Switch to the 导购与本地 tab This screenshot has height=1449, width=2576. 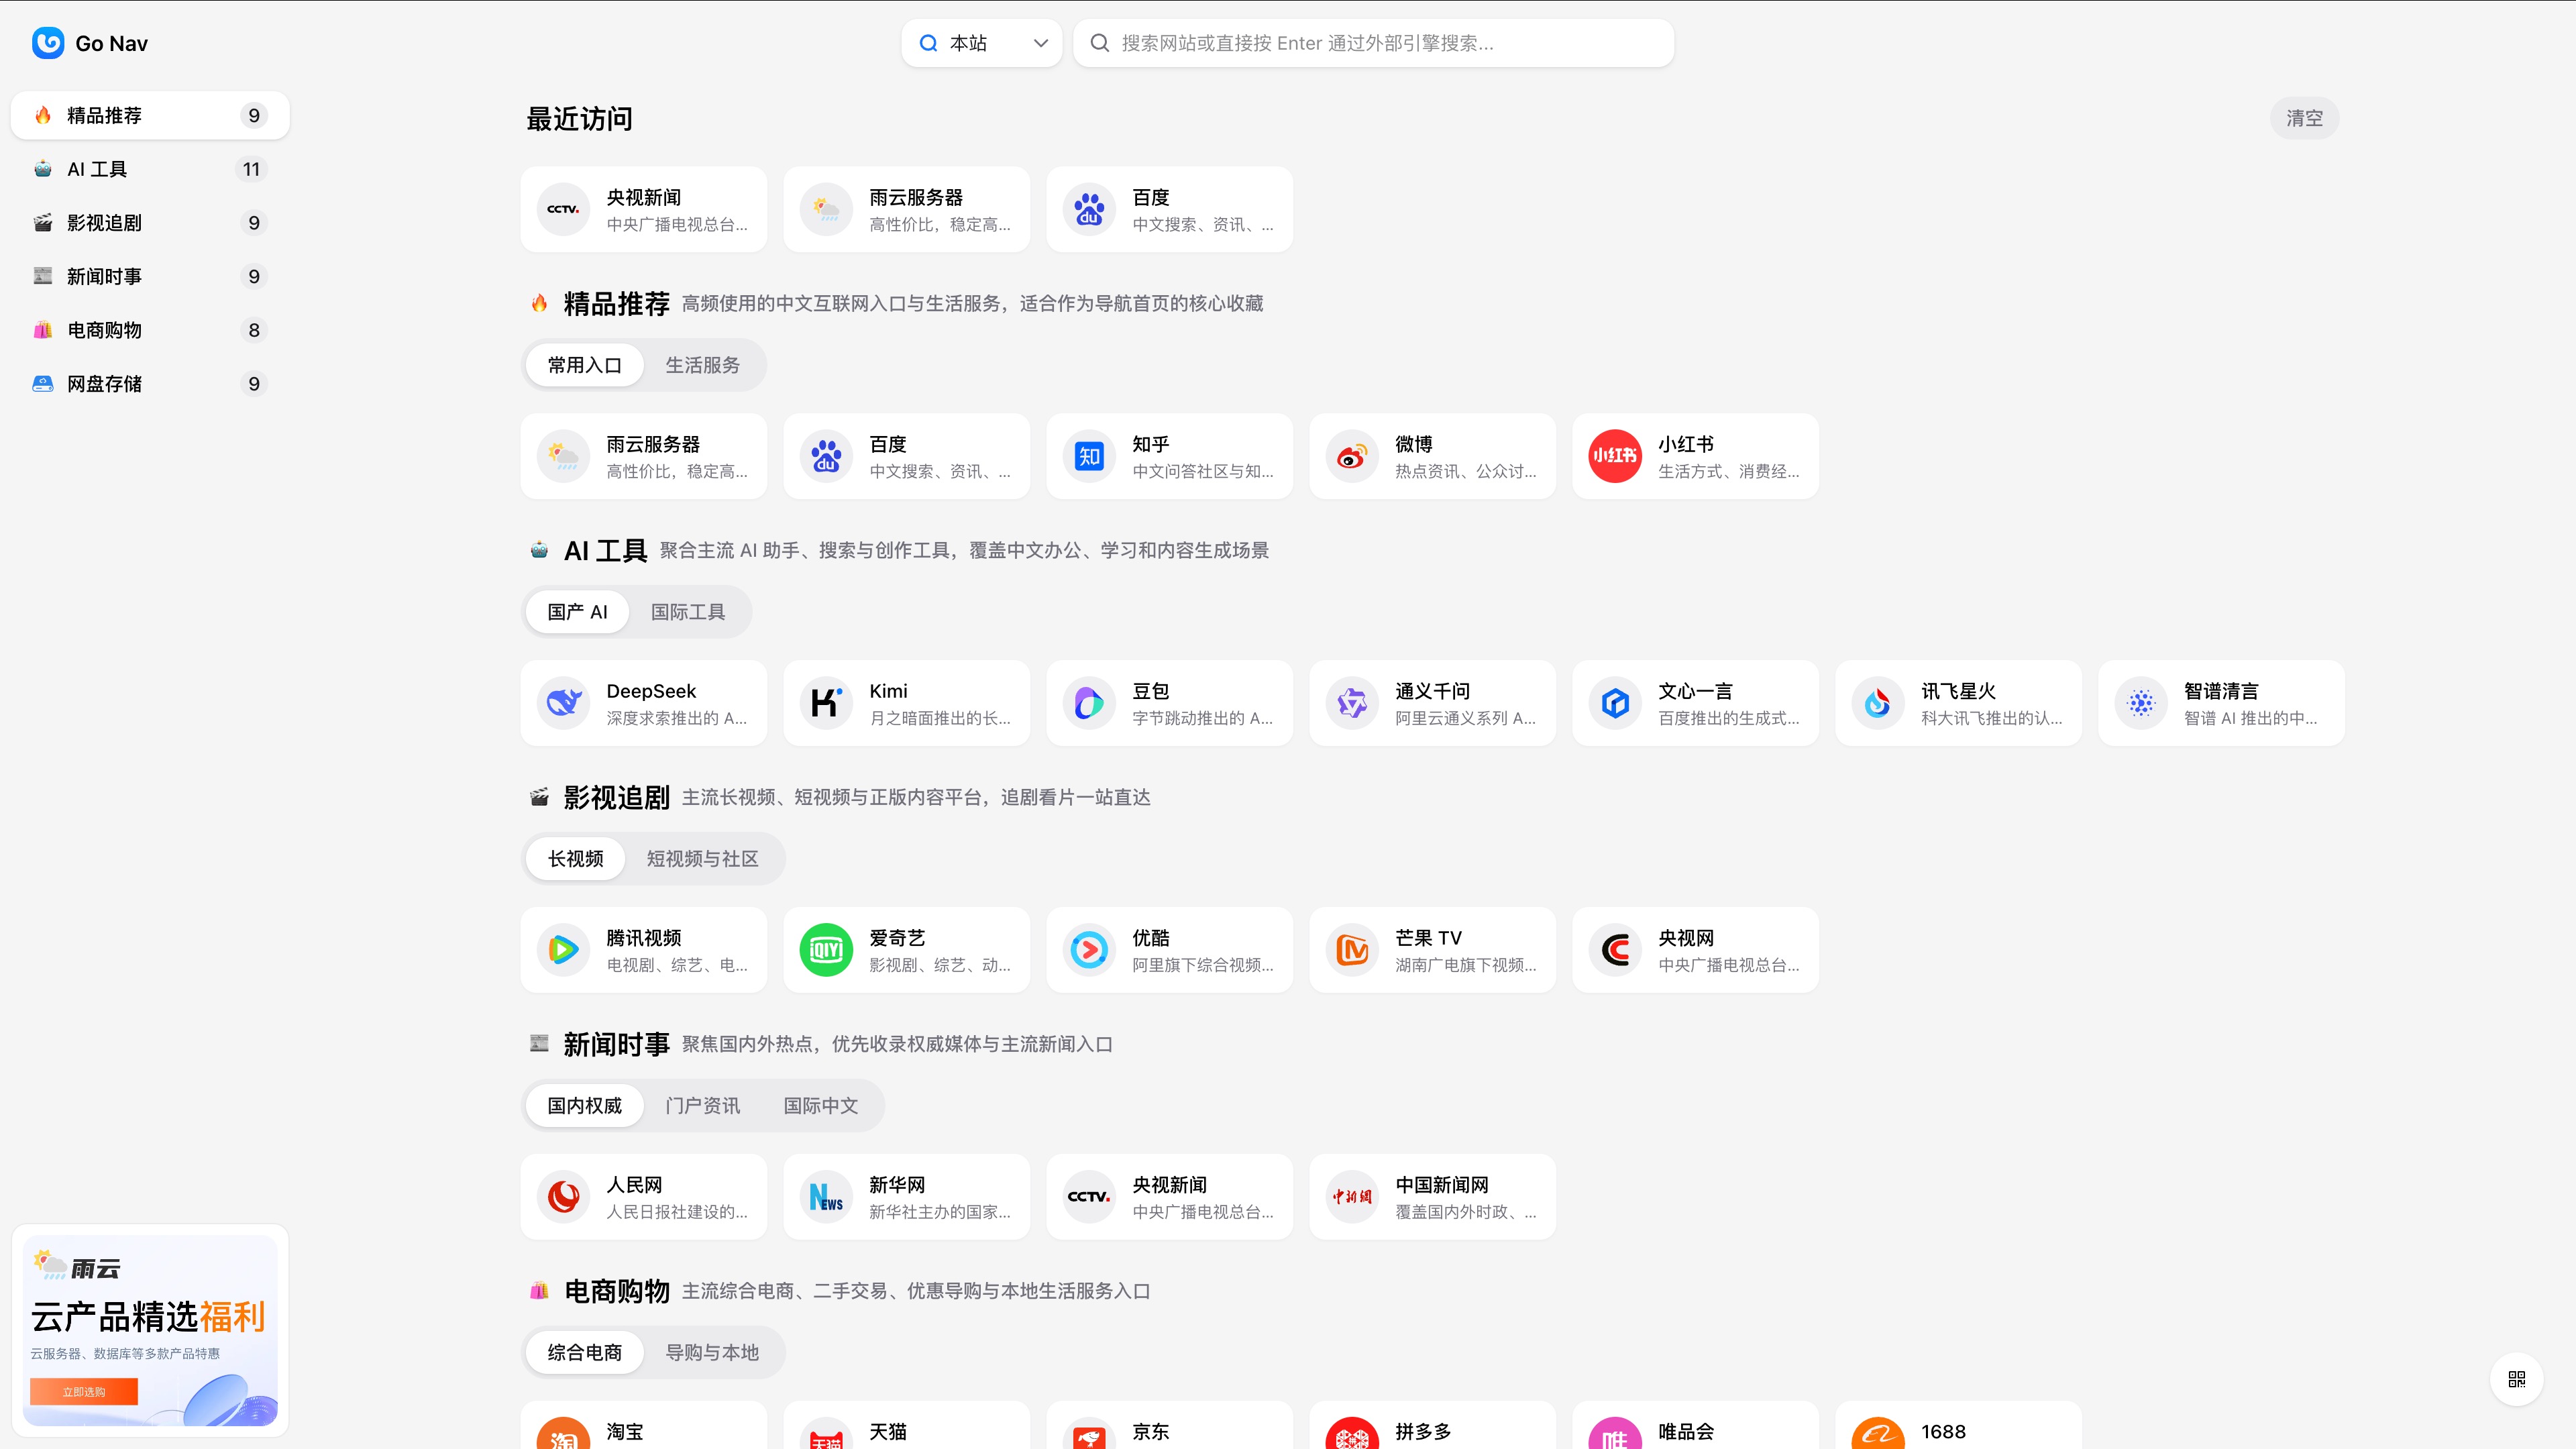[713, 1353]
